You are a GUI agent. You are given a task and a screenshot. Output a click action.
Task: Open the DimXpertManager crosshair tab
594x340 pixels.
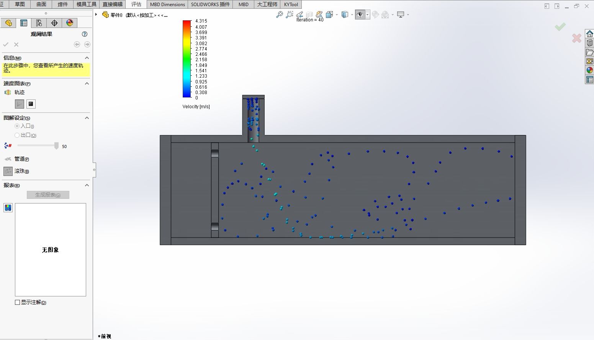[54, 23]
